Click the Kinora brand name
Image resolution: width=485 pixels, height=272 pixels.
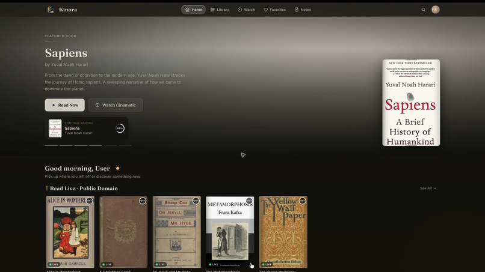[x=68, y=10]
